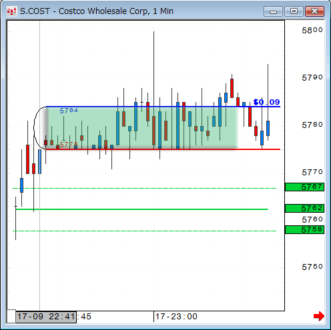The image size is (331, 330).
Task: Click the 5760 price scale value
Action: pos(312,219)
